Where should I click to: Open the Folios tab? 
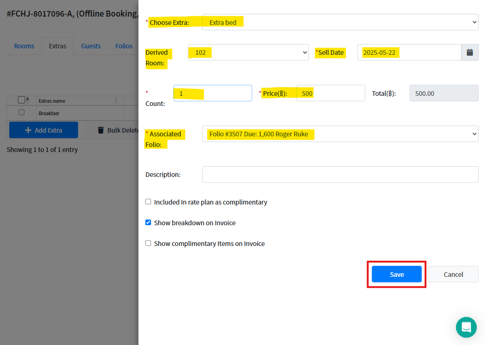pyautogui.click(x=124, y=46)
